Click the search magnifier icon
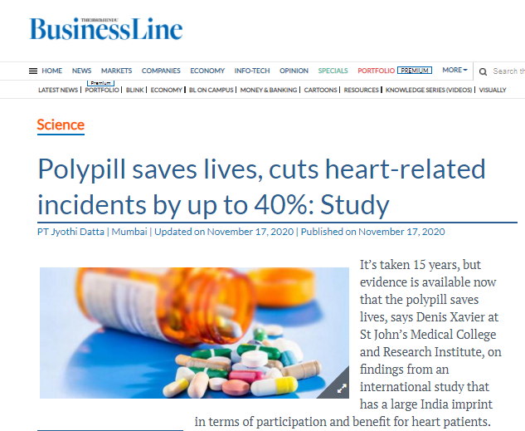The width and height of the screenshot is (525, 431). [483, 71]
